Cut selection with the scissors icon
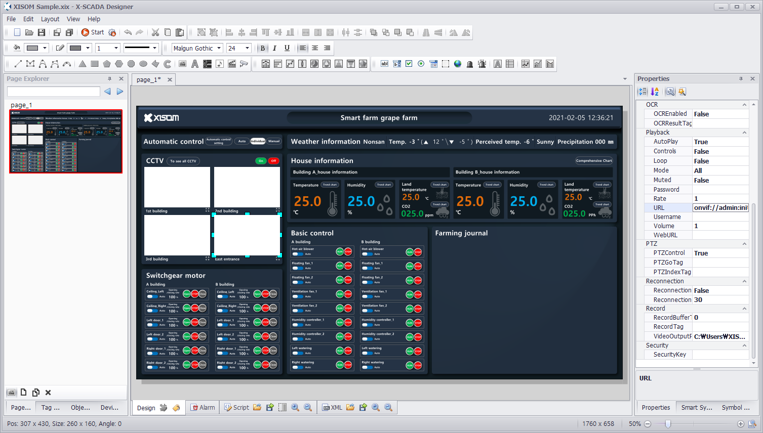The width and height of the screenshot is (763, 433). (155, 32)
